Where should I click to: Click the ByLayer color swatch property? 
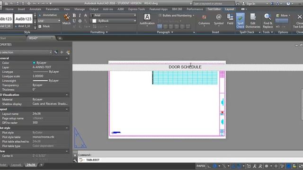(x=34, y=63)
